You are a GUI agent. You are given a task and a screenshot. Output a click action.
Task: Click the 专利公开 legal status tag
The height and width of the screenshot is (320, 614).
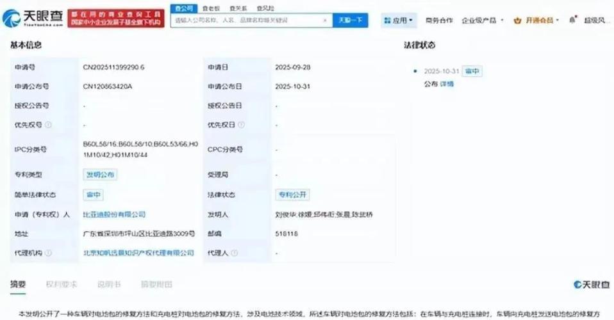(x=292, y=195)
